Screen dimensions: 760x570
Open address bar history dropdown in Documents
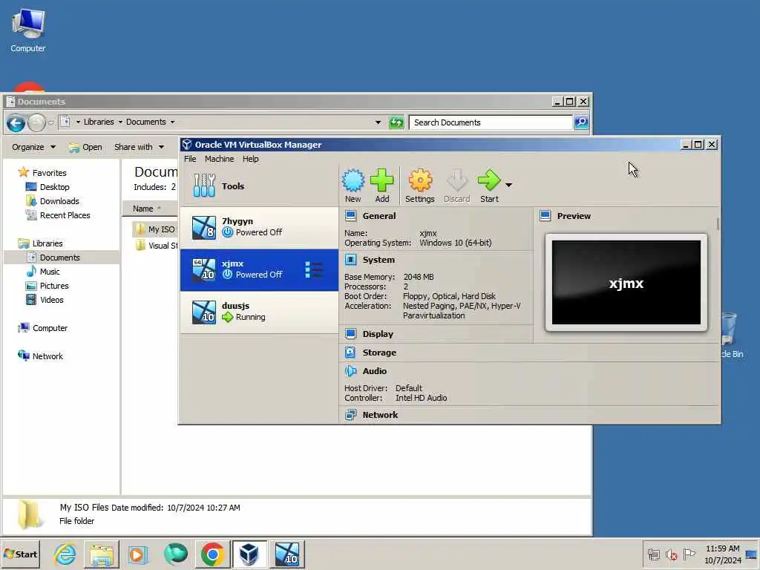(x=378, y=122)
